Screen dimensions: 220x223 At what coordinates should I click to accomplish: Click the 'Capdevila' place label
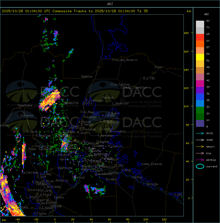(71, 103)
